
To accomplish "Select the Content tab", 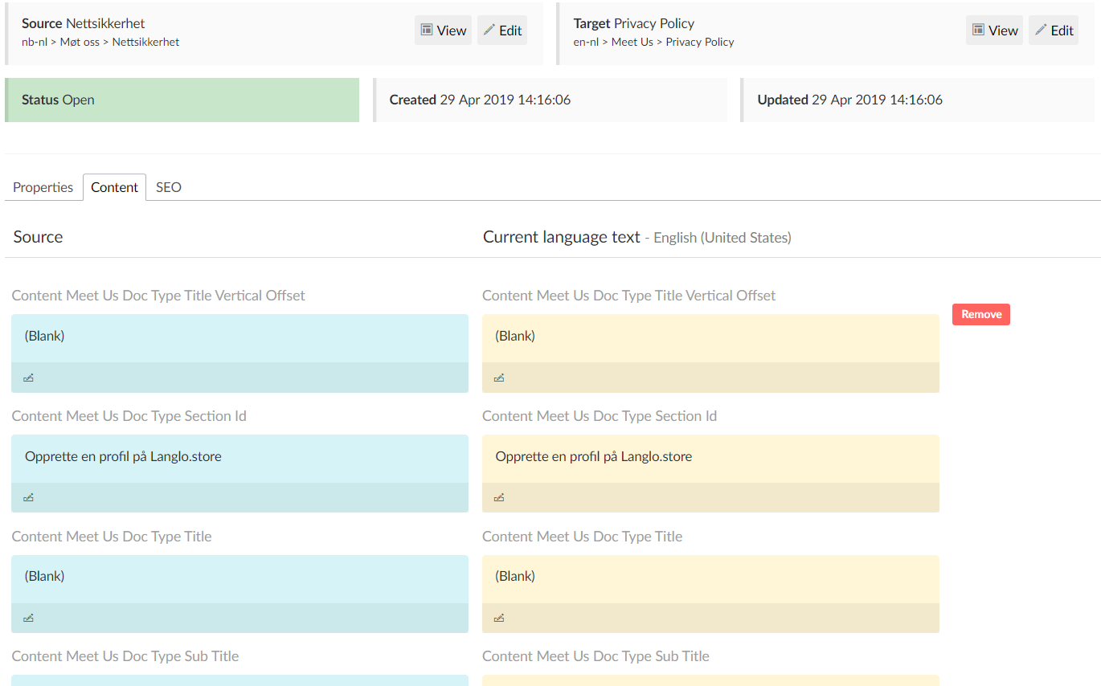I will click(x=114, y=187).
